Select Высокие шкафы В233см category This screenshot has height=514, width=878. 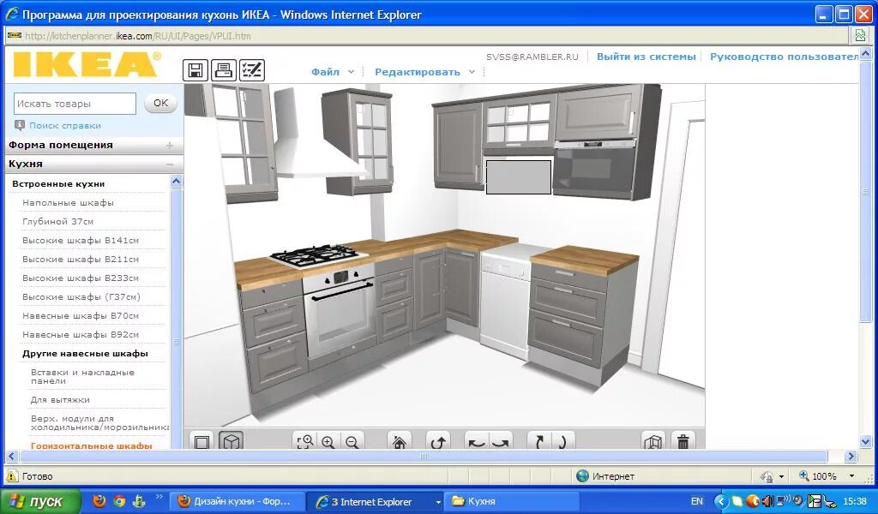(81, 278)
